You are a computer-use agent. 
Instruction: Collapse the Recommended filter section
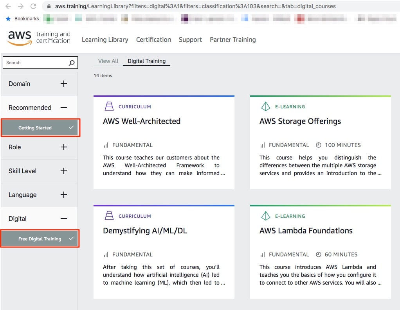(64, 107)
